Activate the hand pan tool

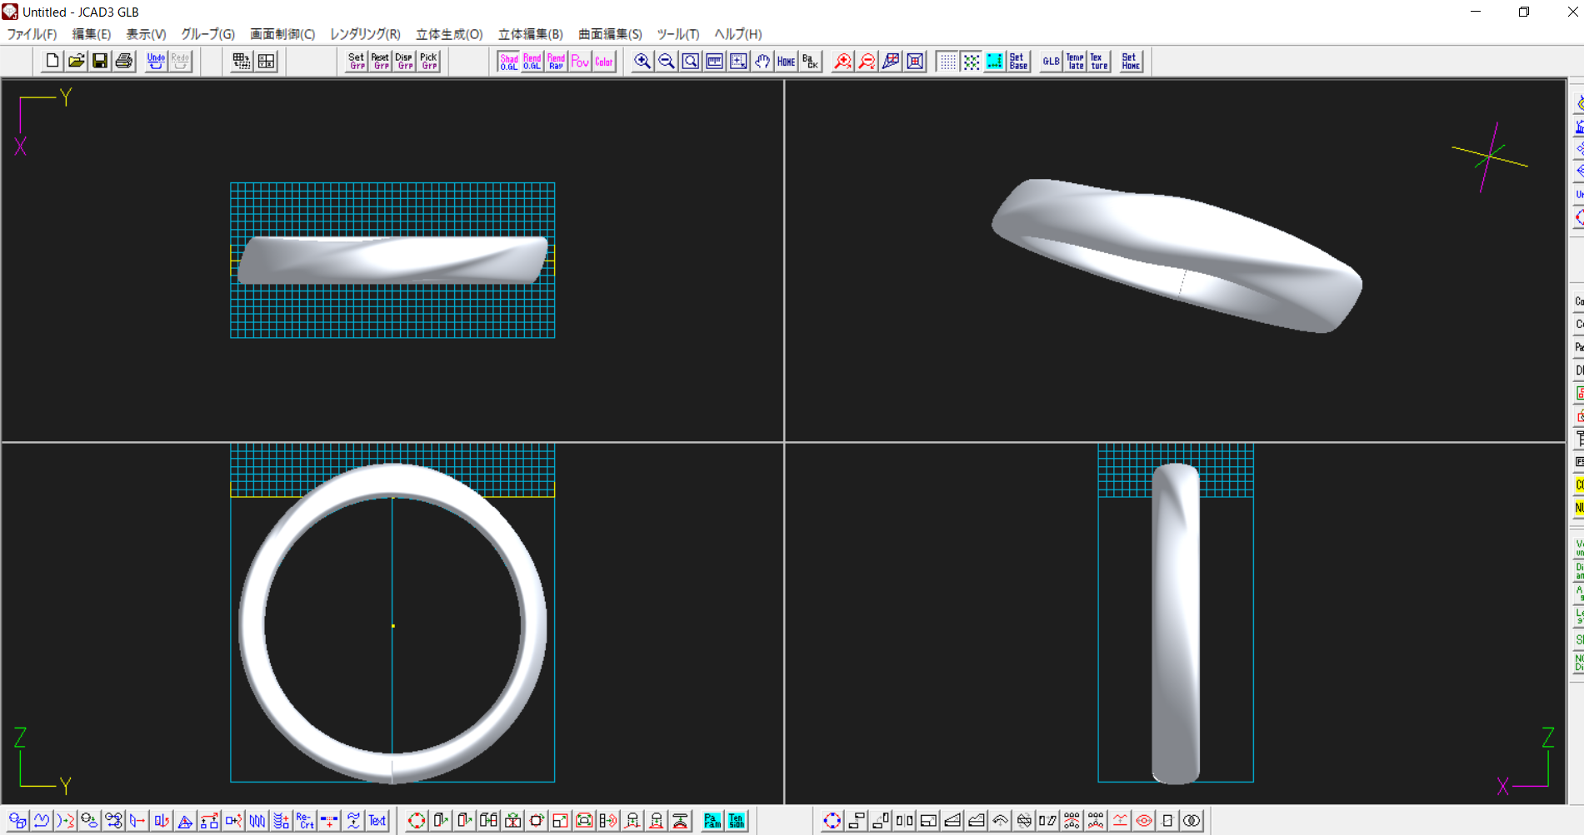click(x=762, y=61)
